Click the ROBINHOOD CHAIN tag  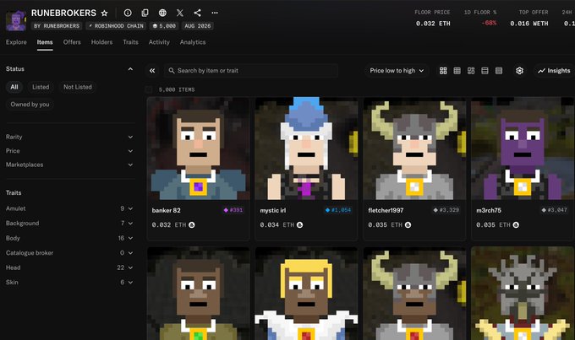pyautogui.click(x=116, y=26)
